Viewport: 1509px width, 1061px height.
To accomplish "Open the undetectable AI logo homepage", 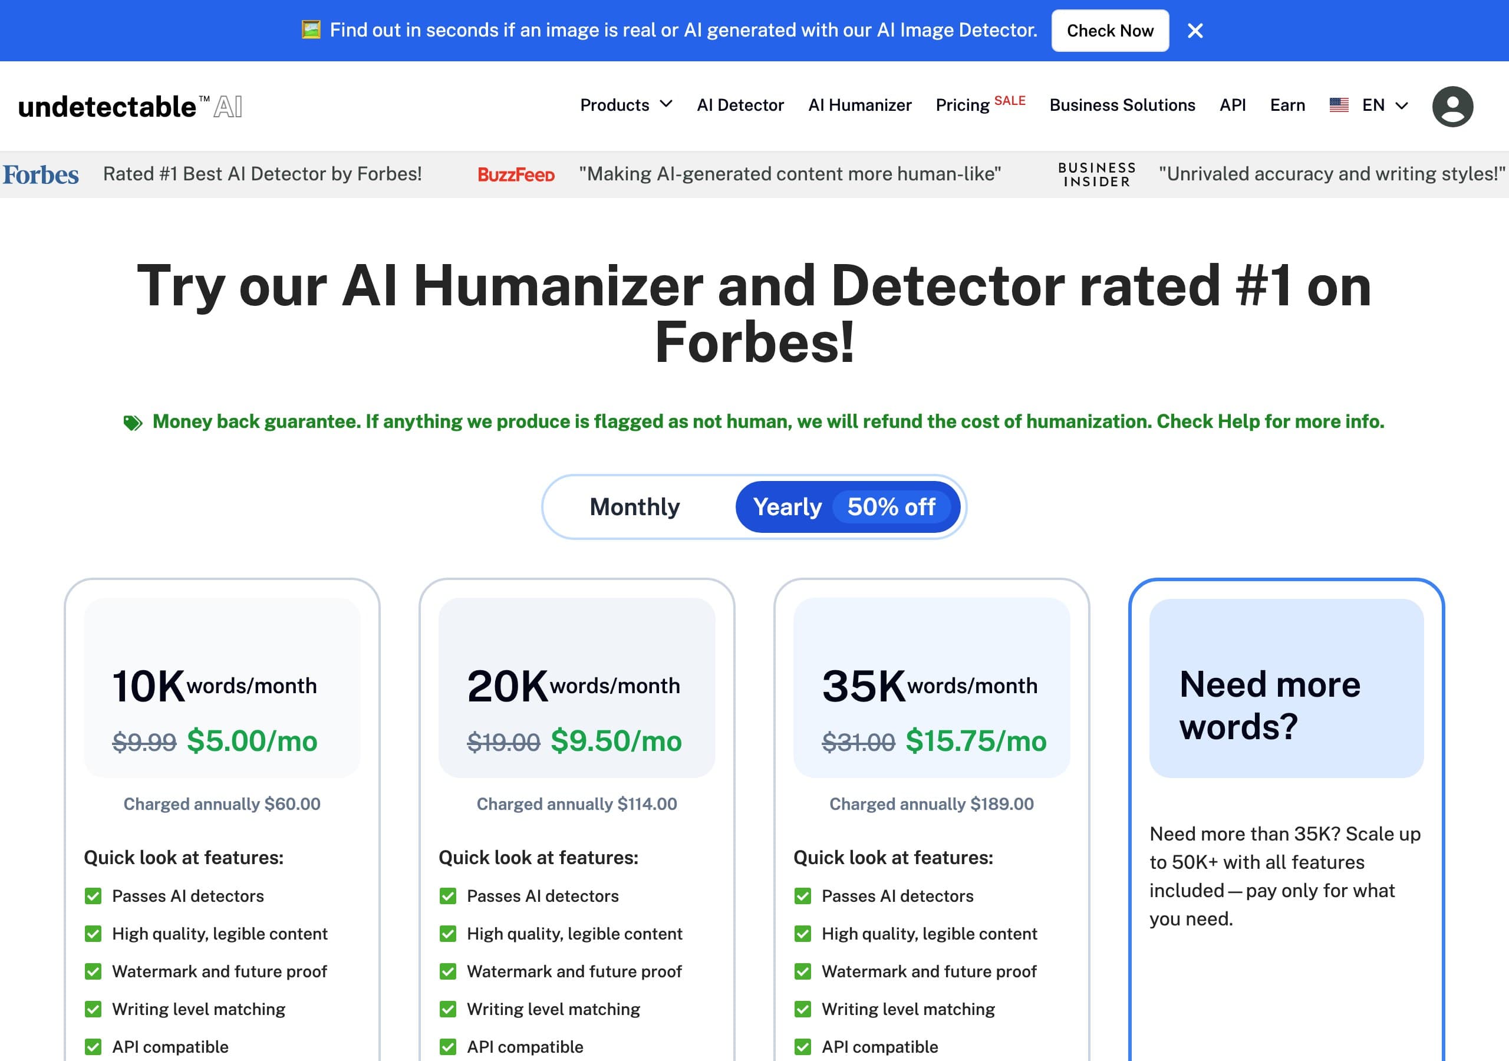I will 130,106.
